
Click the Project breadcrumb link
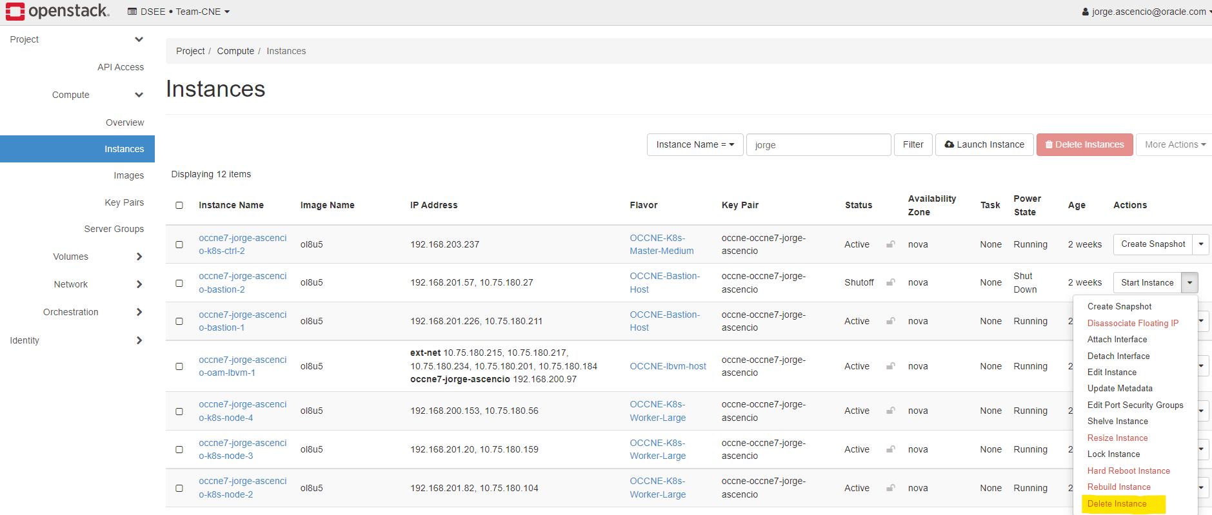pos(190,51)
